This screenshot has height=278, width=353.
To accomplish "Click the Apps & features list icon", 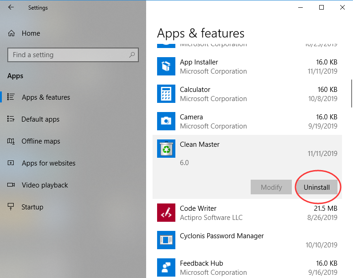I will click(x=11, y=97).
